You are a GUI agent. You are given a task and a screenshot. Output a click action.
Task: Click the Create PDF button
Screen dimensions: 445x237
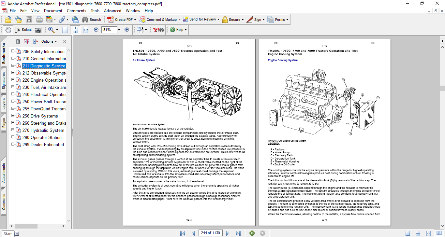pyautogui.click(x=121, y=20)
